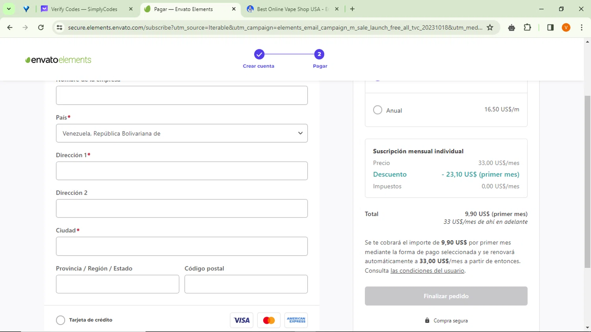Focus the Código postal input field
This screenshot has height=332, width=591.
[246, 284]
